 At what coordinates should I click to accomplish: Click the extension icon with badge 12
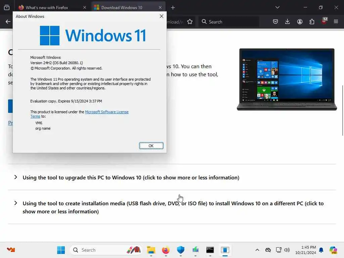click(x=324, y=21)
